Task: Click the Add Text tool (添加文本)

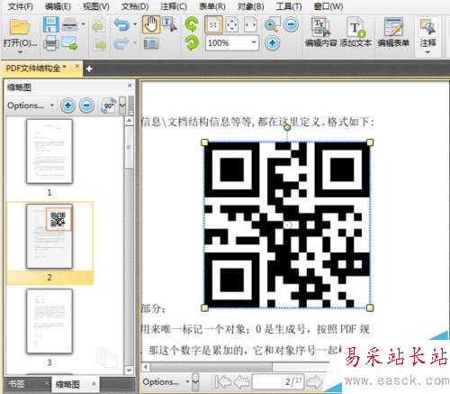Action: tap(355, 32)
